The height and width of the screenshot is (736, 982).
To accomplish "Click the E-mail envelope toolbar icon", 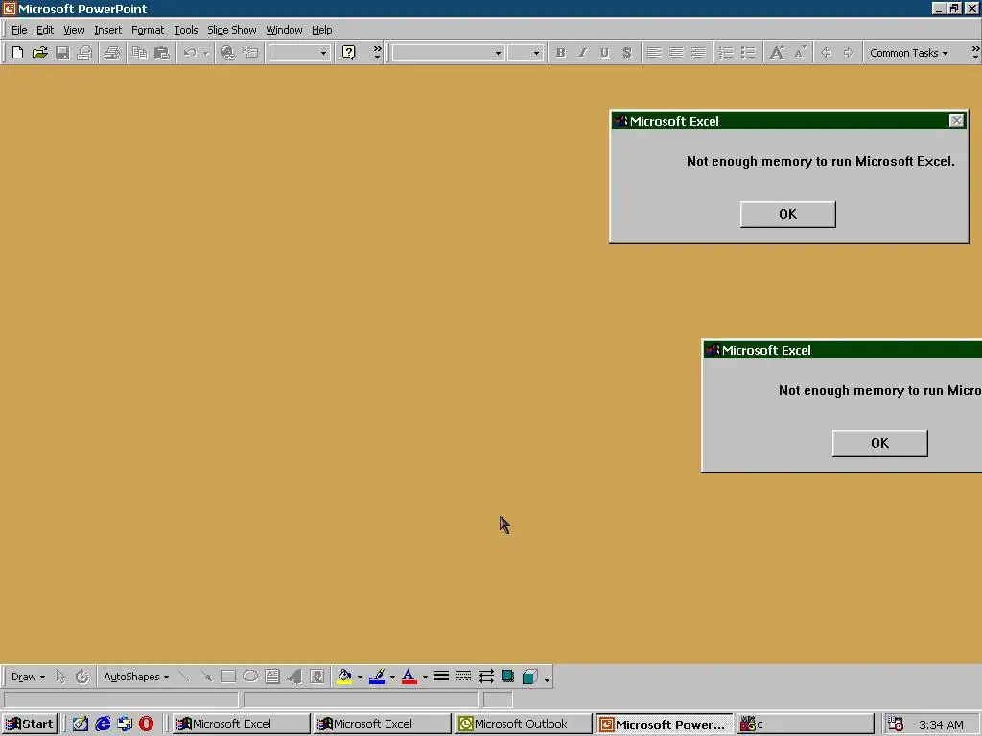I will [84, 53].
